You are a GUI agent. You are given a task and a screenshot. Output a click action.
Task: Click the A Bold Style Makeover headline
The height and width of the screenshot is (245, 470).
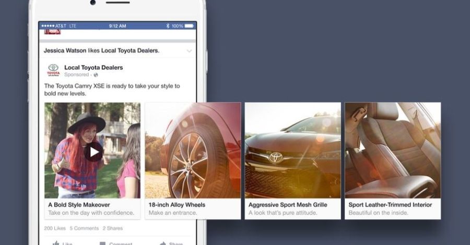tap(79, 205)
